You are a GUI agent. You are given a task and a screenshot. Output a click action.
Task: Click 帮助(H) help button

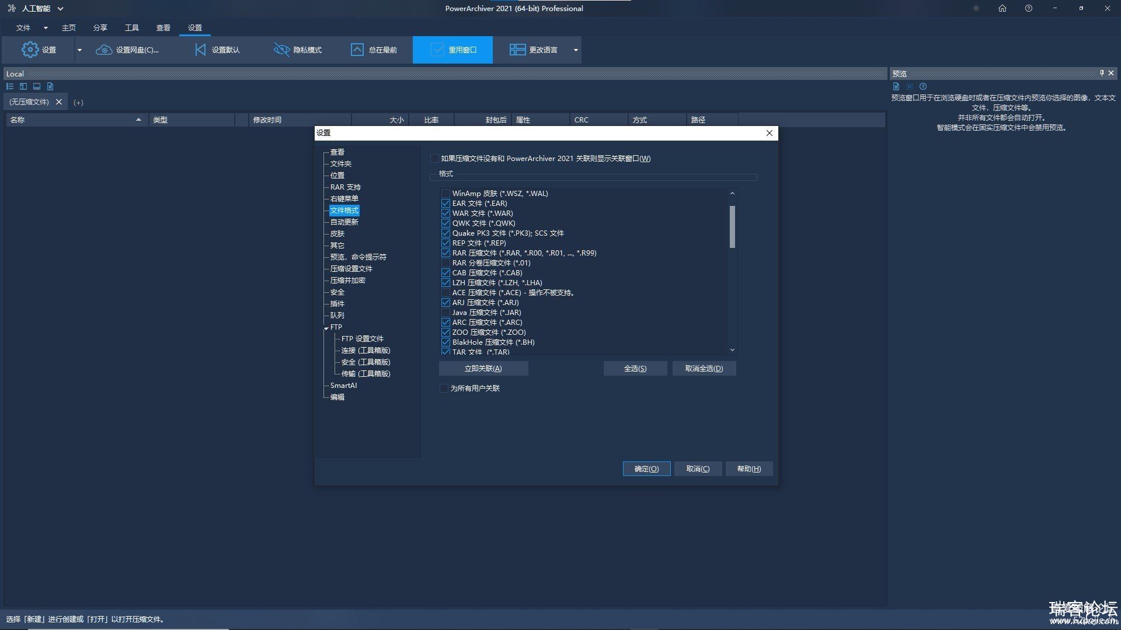click(x=749, y=468)
